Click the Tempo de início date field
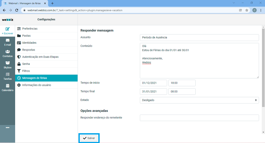Image resolution: width=265 pixels, height=143 pixels. (x=153, y=83)
